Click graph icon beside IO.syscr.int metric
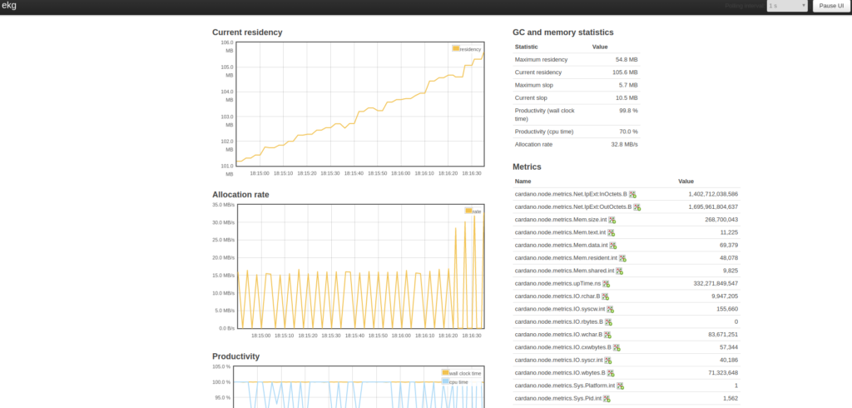The image size is (852, 408). point(608,361)
